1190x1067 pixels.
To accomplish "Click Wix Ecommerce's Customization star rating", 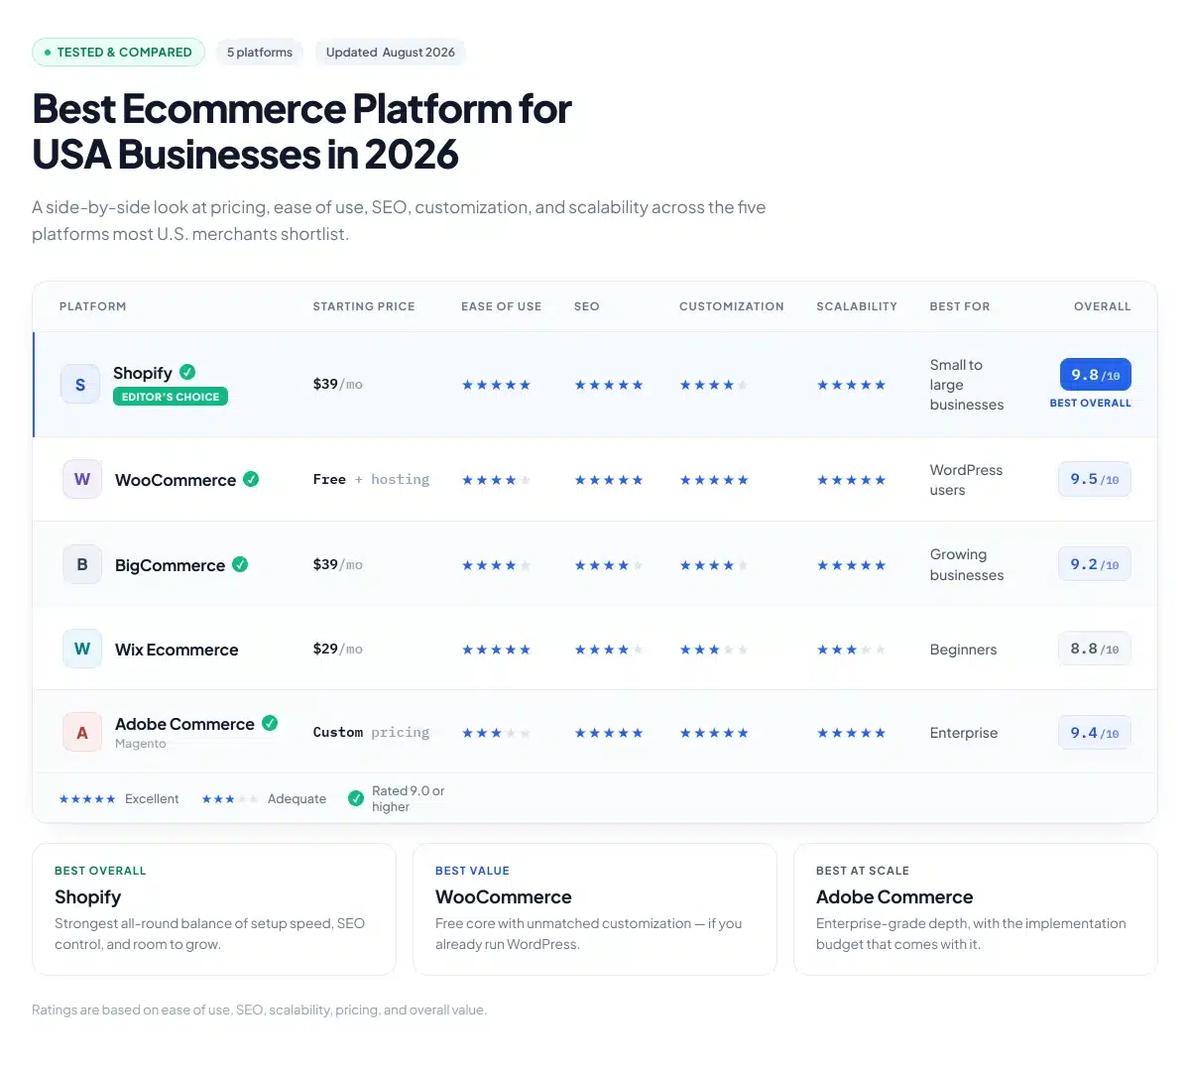I will [714, 650].
